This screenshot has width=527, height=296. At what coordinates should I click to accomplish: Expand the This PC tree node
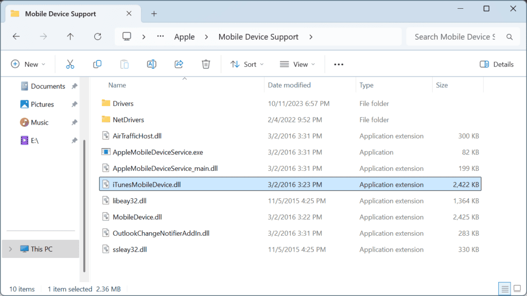pyautogui.click(x=10, y=249)
